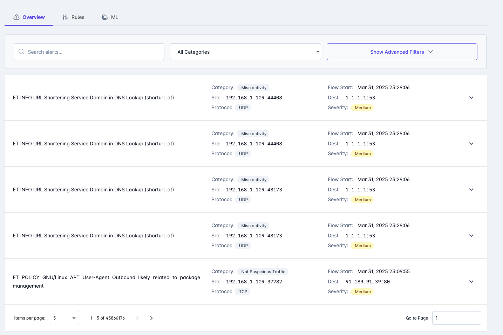Viewport: 503px width, 335px height.
Task: Click the ET POLICY GNU/Linux APT alert title
Action: pyautogui.click(x=107, y=282)
